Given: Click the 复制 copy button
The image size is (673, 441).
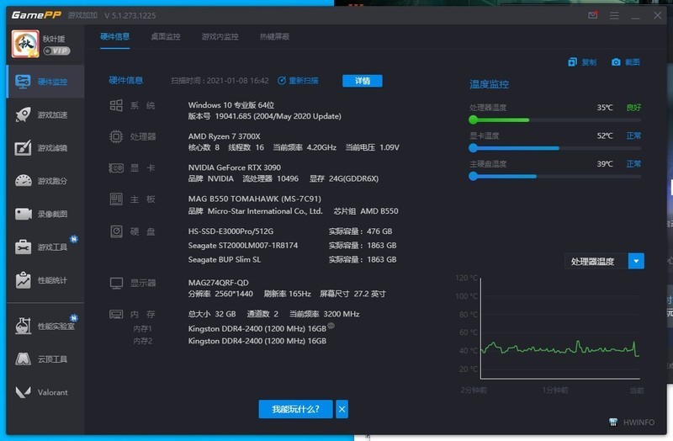Looking at the screenshot, I should pos(582,62).
